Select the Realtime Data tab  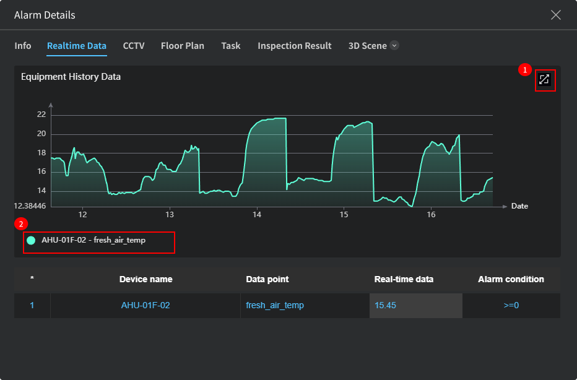(x=77, y=46)
